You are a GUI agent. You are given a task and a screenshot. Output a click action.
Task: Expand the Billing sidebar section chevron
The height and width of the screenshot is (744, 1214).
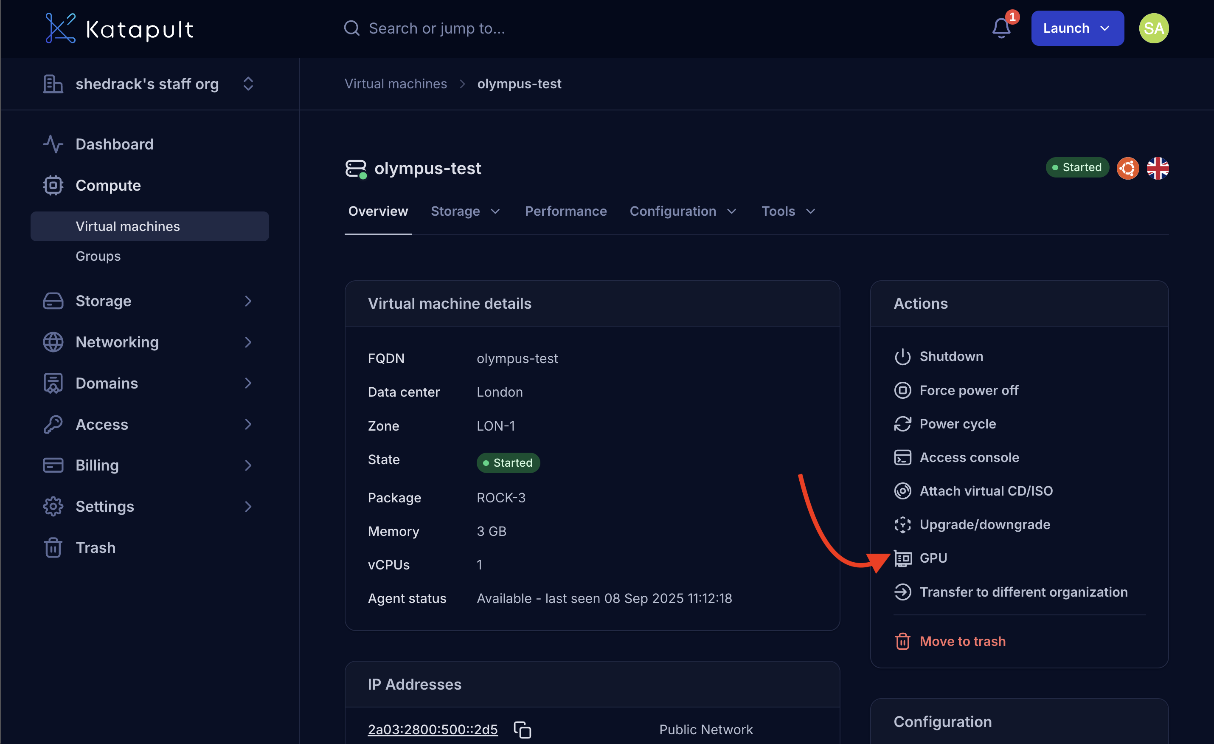click(x=248, y=465)
